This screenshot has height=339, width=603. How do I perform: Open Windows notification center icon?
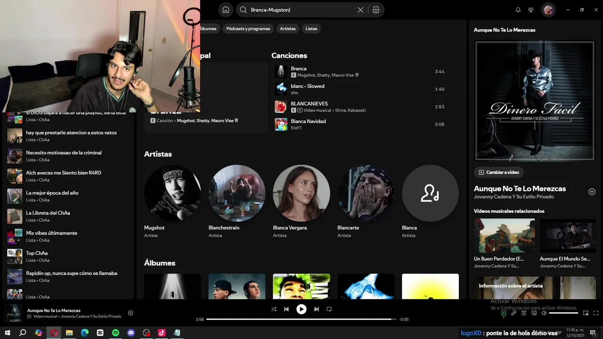593,332
